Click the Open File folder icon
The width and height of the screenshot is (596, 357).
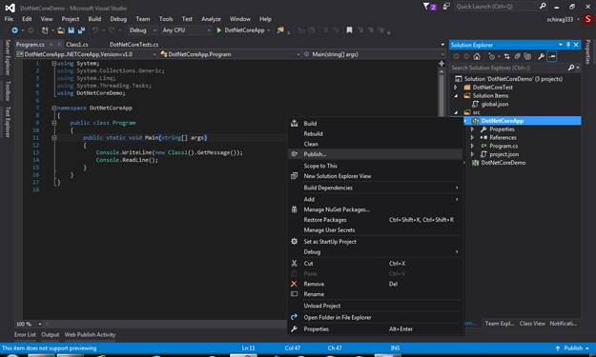[x=60, y=30]
